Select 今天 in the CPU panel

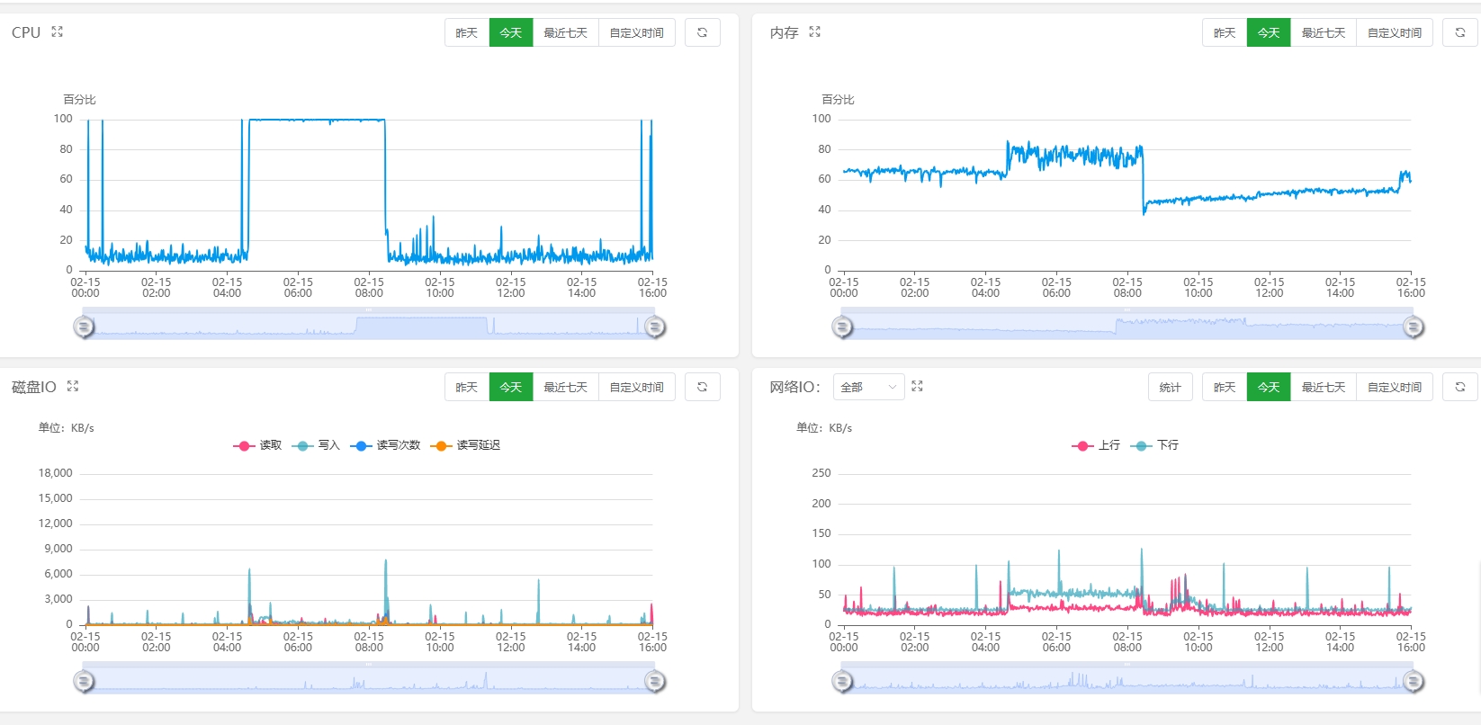pyautogui.click(x=511, y=32)
